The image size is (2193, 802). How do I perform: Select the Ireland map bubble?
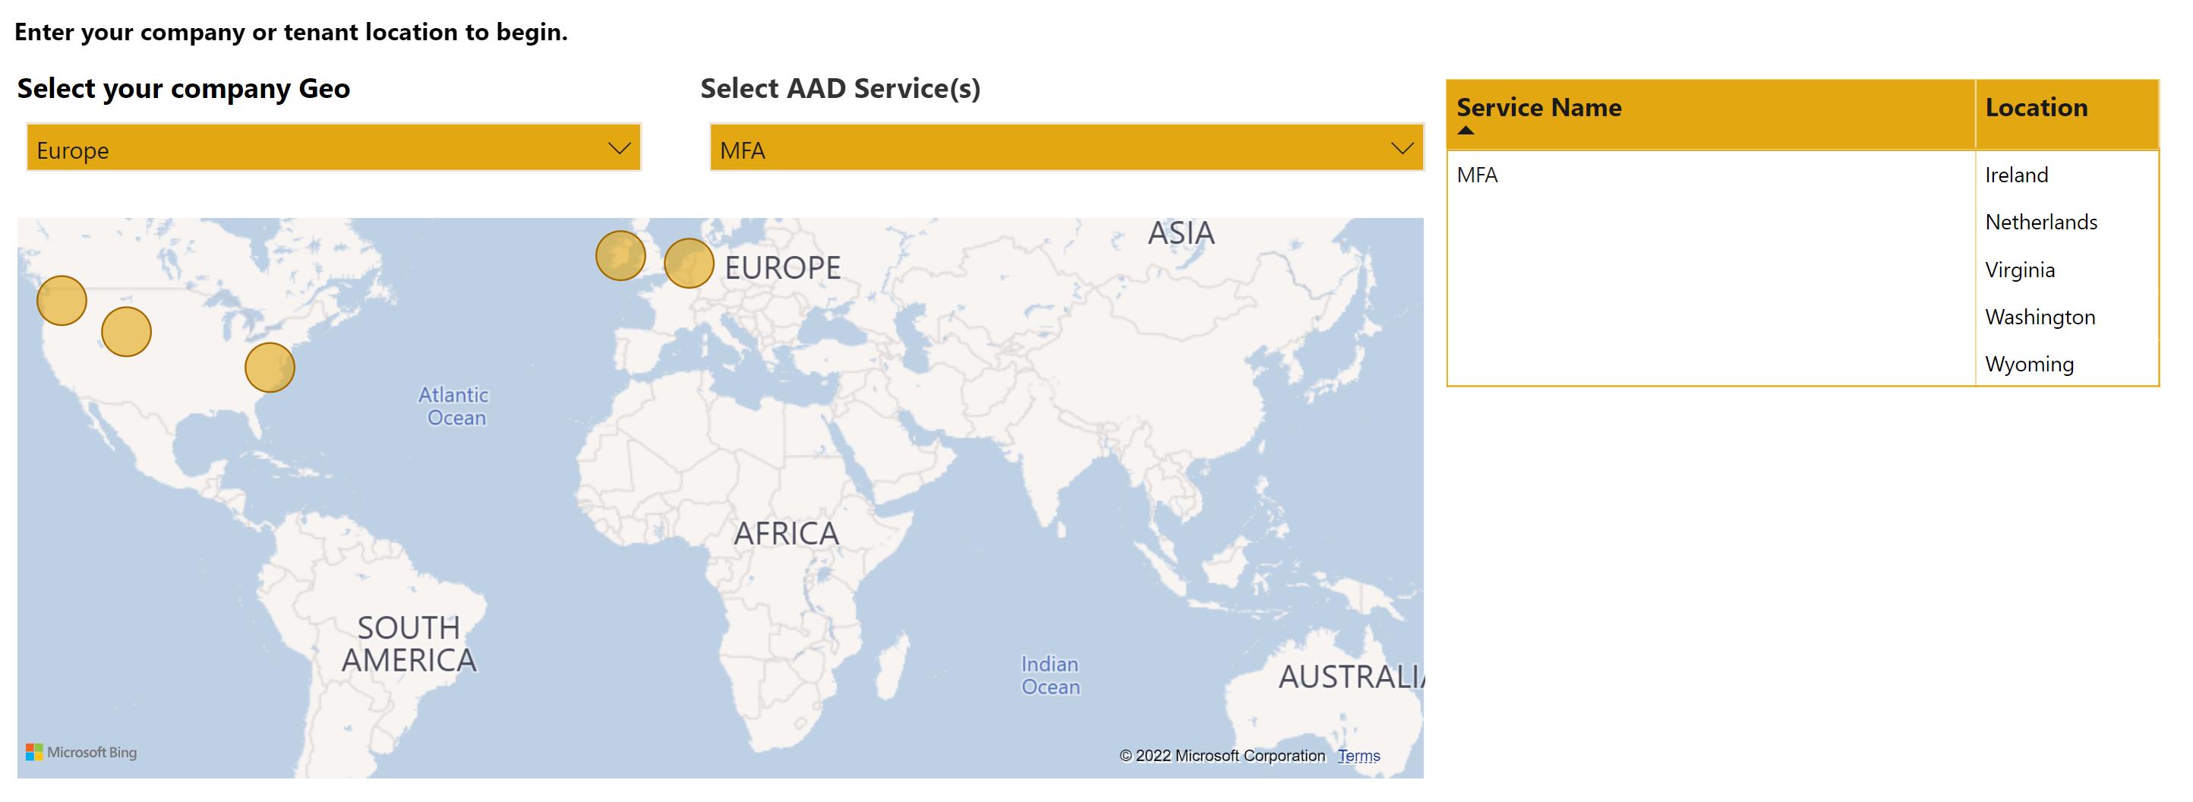click(x=620, y=255)
